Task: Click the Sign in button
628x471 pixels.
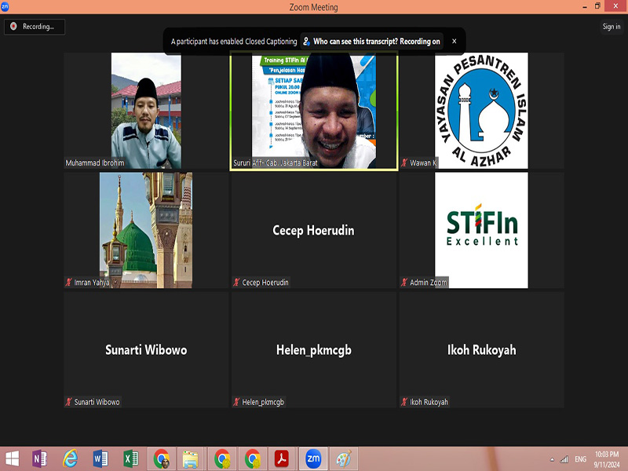Action: pos(611,27)
